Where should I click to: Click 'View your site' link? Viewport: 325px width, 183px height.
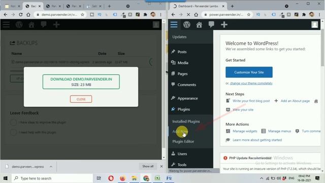[x=243, y=110]
